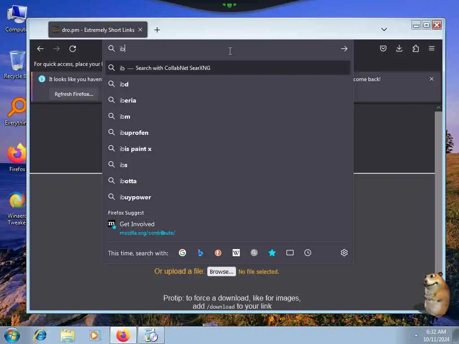Open the Pocket save icon

(x=383, y=48)
